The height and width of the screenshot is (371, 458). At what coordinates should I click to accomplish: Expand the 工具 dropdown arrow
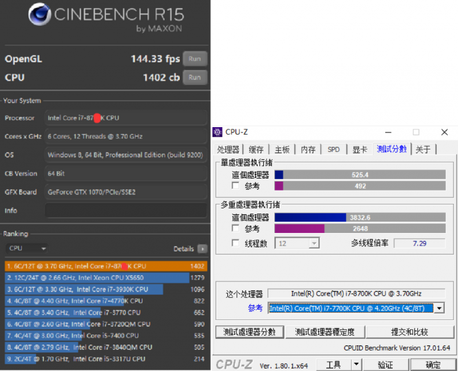click(356, 365)
